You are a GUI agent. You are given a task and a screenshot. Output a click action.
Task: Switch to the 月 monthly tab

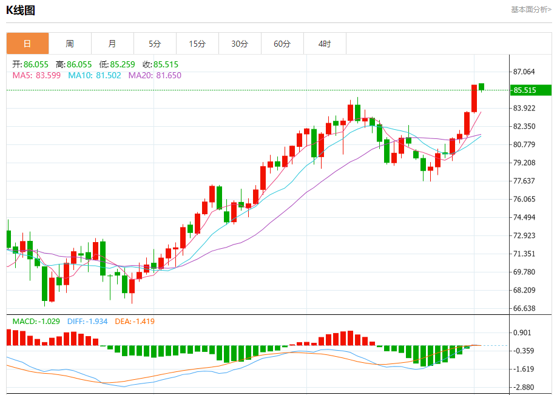click(x=113, y=44)
